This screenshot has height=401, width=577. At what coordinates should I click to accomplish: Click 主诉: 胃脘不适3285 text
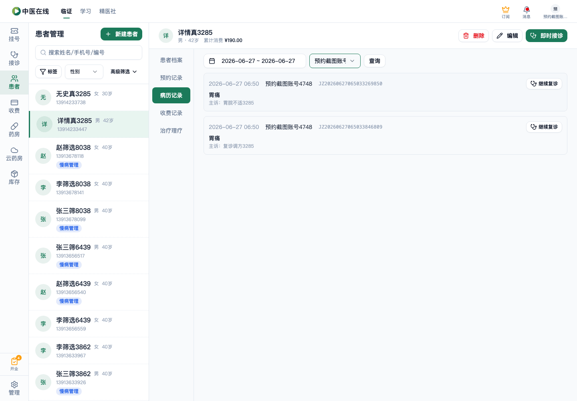click(x=231, y=103)
